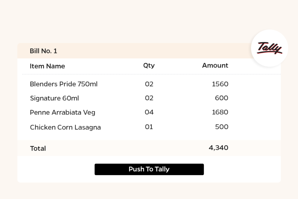Select the Signature 60ml item
This screenshot has height=199, width=298.
(54, 98)
